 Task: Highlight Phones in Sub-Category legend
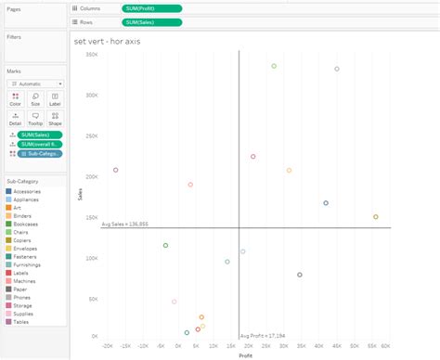coord(19,297)
